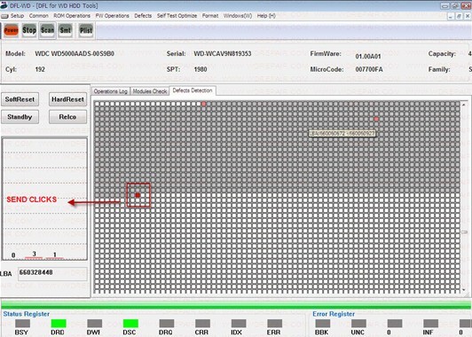Open the ROM Operations menu
Viewport: 472px width, 337px height.
point(72,16)
